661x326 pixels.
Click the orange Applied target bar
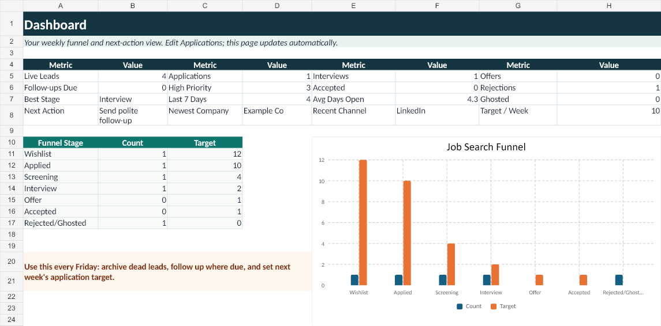pos(407,233)
